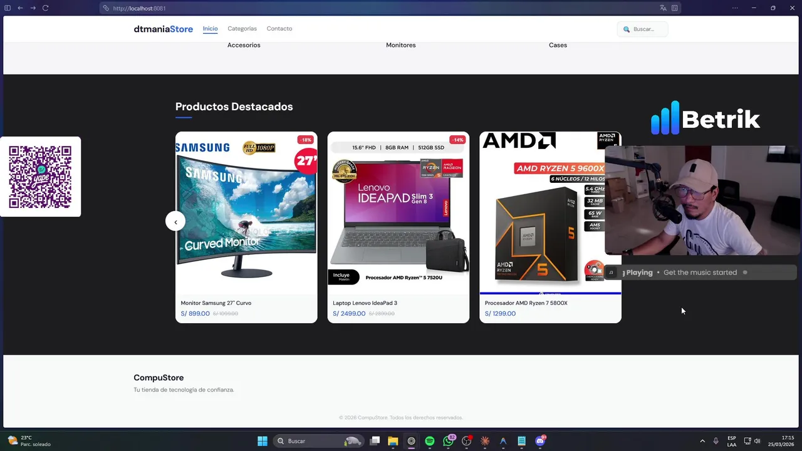Image resolution: width=802 pixels, height=451 pixels.
Task: Toggle the browser sidebar panel icon
Action: click(8, 8)
